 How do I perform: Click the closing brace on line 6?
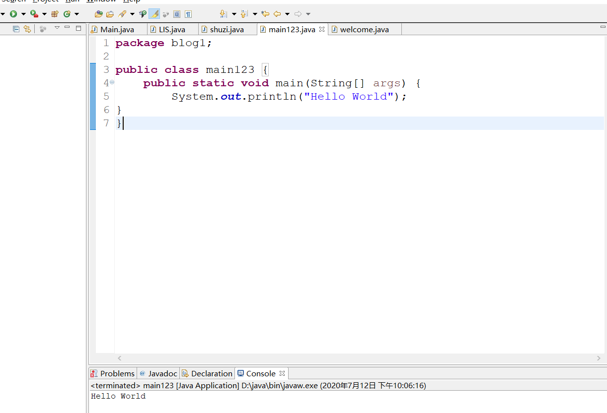119,110
